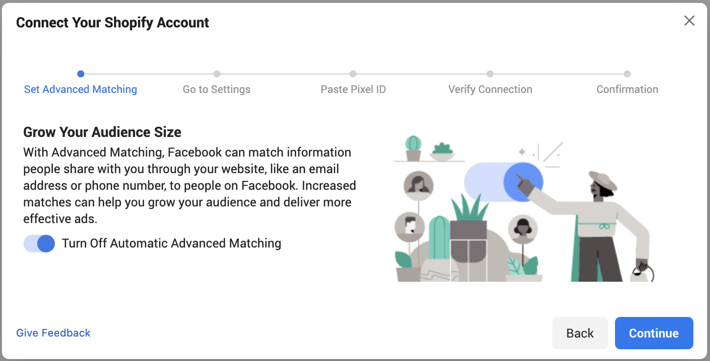
Task: Click the step dot above Paste Pixel ID
Action: coord(353,74)
